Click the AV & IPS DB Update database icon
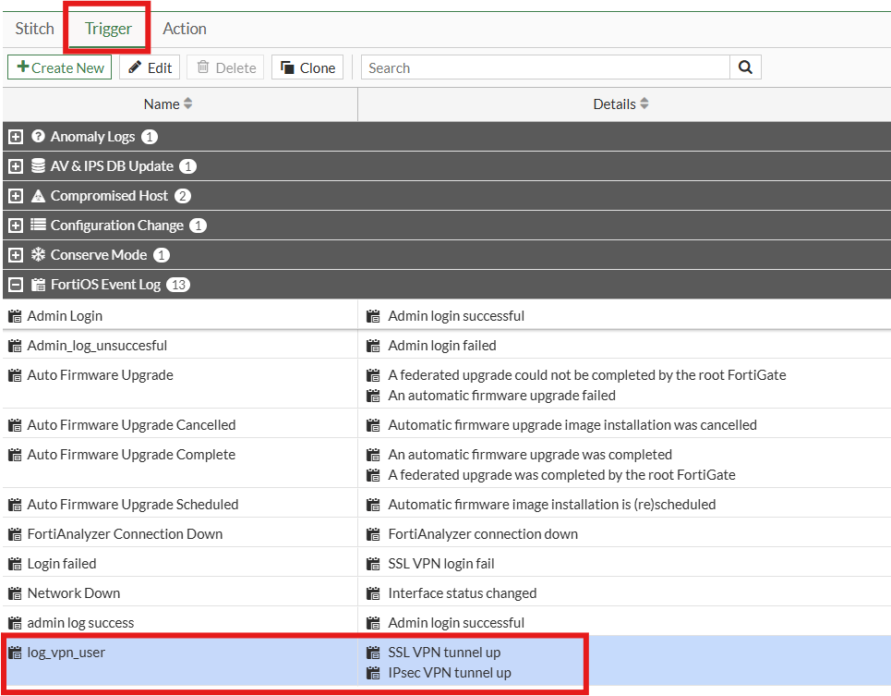 click(38, 166)
